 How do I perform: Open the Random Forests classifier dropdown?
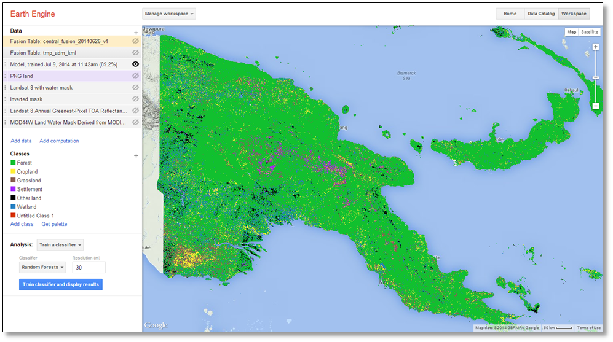[x=42, y=268]
